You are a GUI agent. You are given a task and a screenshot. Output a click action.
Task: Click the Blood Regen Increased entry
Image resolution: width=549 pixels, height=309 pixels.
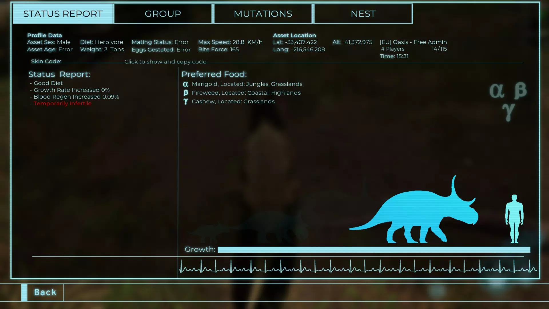pyautogui.click(x=76, y=97)
